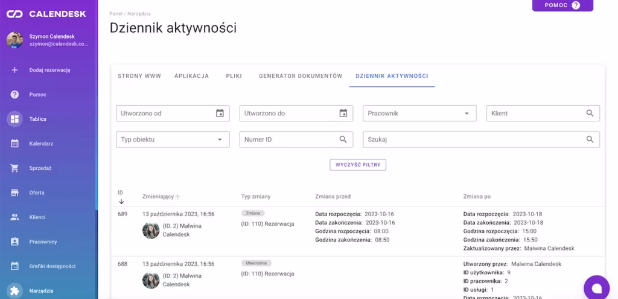
Task: Click the Numer ID input field
Action: [x=288, y=140]
